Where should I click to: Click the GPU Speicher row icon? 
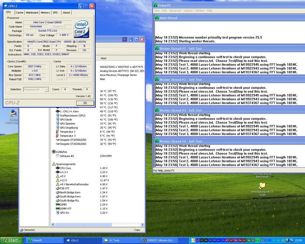click(58, 124)
